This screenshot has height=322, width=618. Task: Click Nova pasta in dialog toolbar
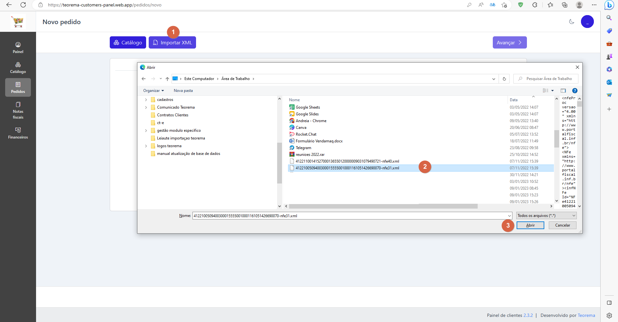(183, 91)
